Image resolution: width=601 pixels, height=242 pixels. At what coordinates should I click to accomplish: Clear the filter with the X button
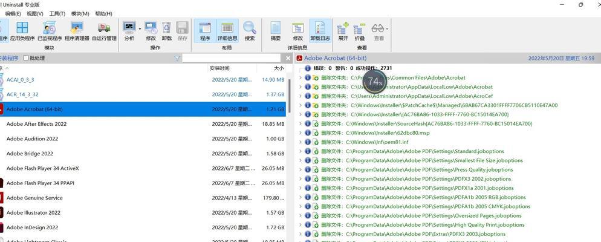pos(288,58)
